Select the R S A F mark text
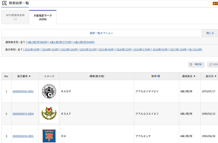The image size is (218, 143). (x=66, y=114)
